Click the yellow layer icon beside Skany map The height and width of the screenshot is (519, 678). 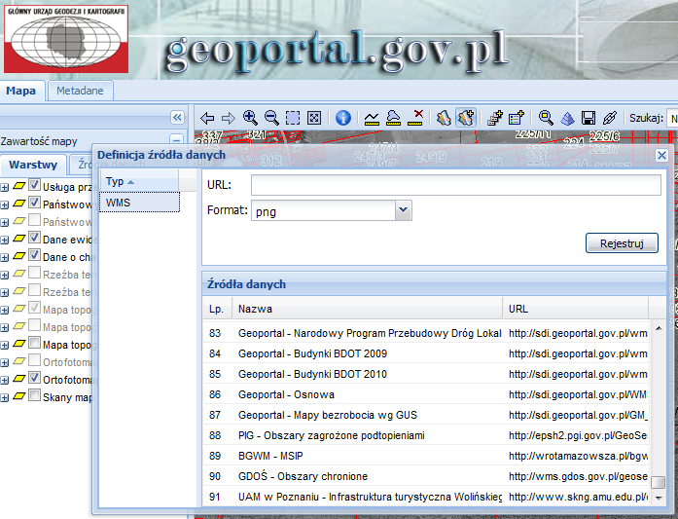pyautogui.click(x=19, y=395)
